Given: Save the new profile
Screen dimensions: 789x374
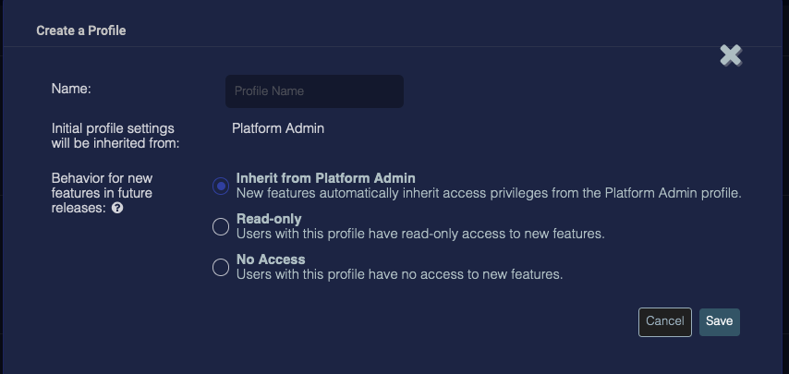Looking at the screenshot, I should point(719,321).
